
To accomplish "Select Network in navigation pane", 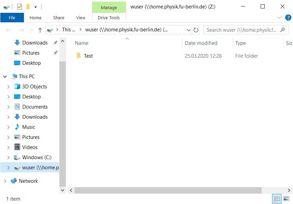I will (28, 181).
